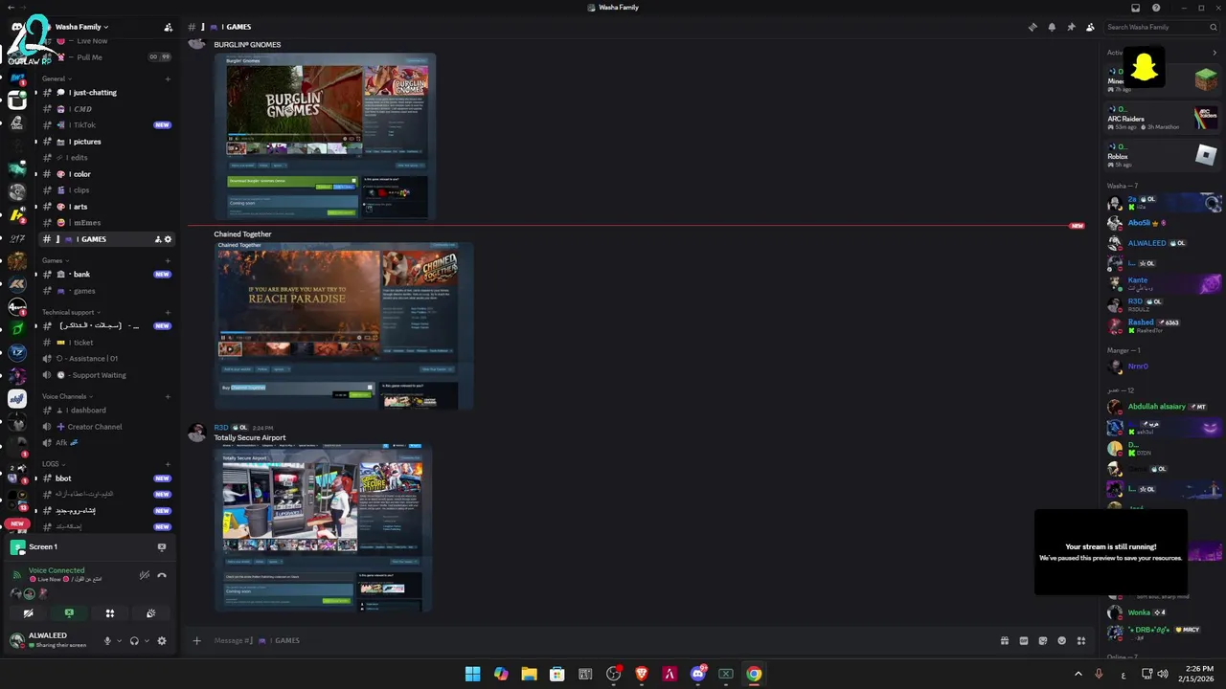Open the Washa Family server dropdown
Screen dimensions: 1226x689
tap(81, 27)
